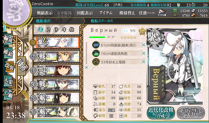Click the 61cm quad oxygen torpedo equipment icon

coord(96,45)
